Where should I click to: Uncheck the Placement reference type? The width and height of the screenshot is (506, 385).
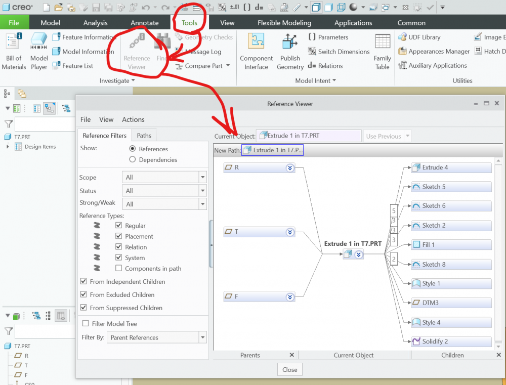point(118,236)
